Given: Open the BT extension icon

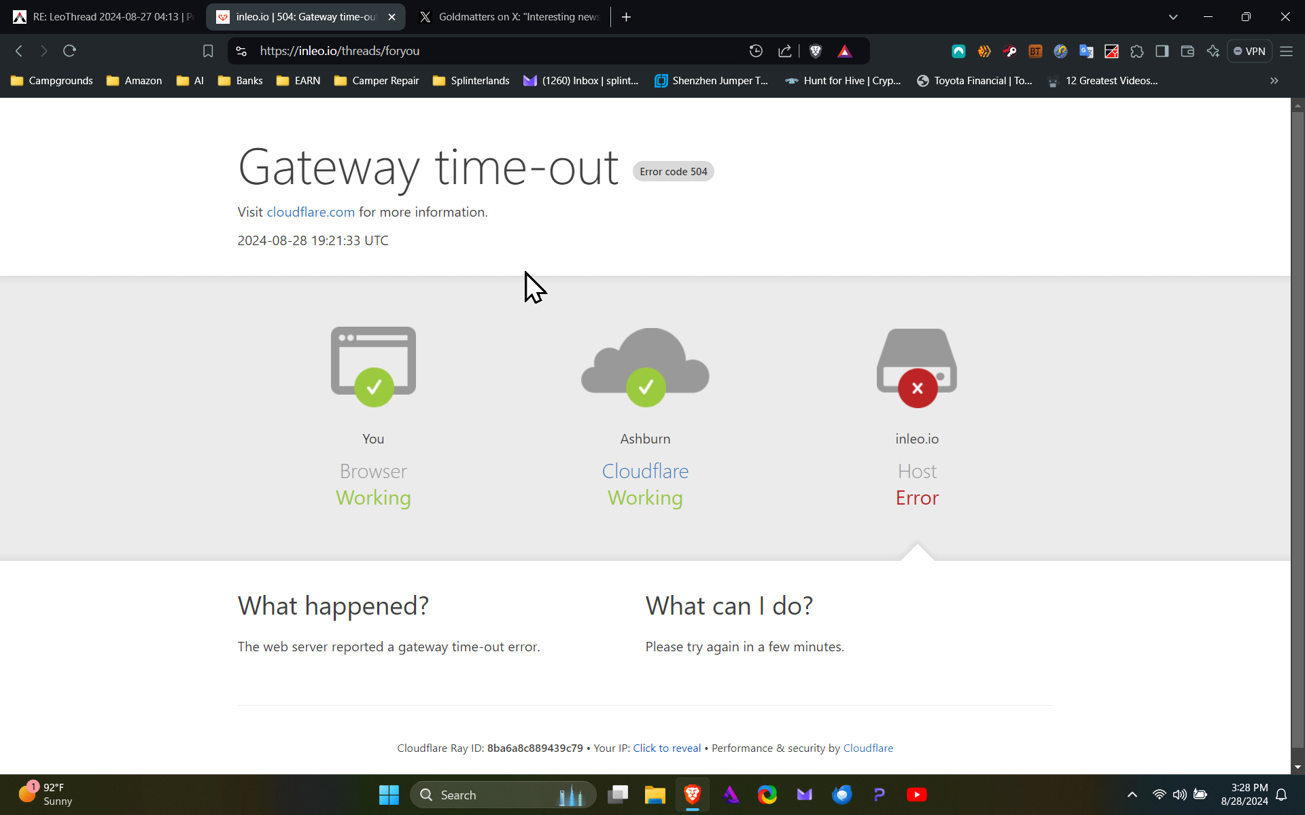Looking at the screenshot, I should click(1035, 51).
